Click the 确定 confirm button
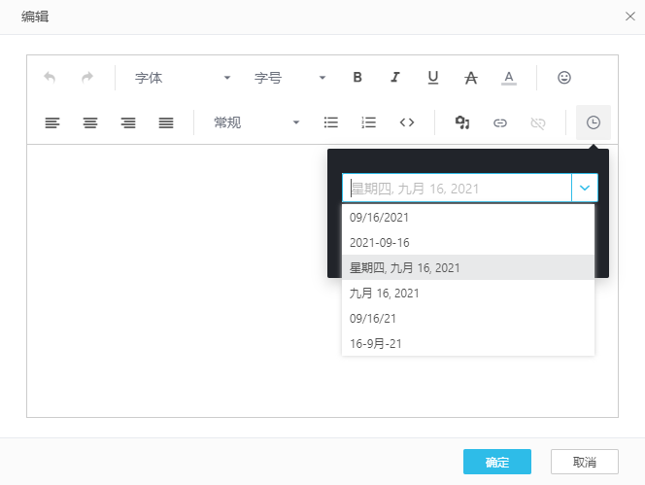Screen dimensions: 645x485 (x=496, y=462)
